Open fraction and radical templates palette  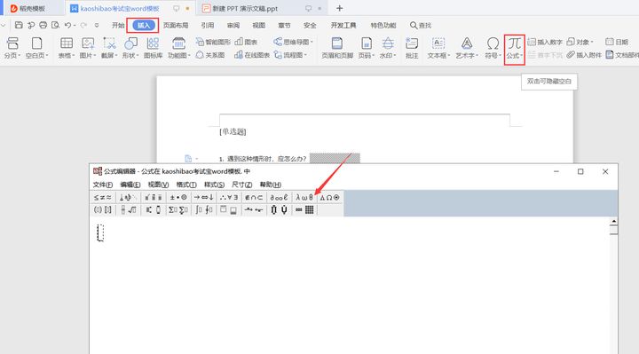click(x=128, y=209)
